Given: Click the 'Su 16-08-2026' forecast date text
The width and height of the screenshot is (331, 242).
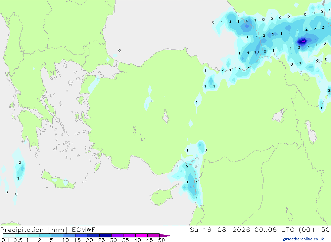Looking at the screenshot, I should [220, 229].
